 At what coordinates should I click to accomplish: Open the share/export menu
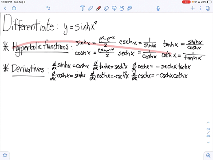14,8
